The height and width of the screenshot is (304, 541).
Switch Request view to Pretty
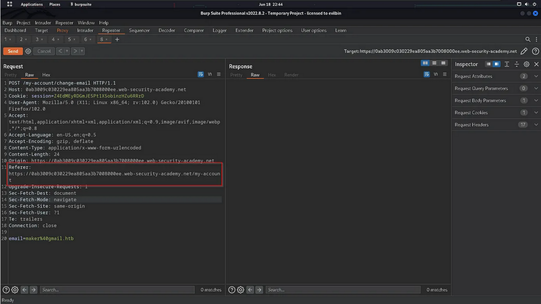coord(10,75)
